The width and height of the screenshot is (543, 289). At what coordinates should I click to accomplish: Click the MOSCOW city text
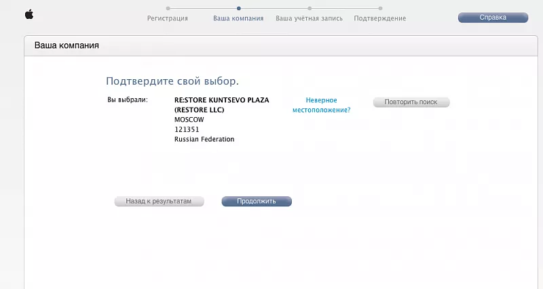[x=189, y=120]
